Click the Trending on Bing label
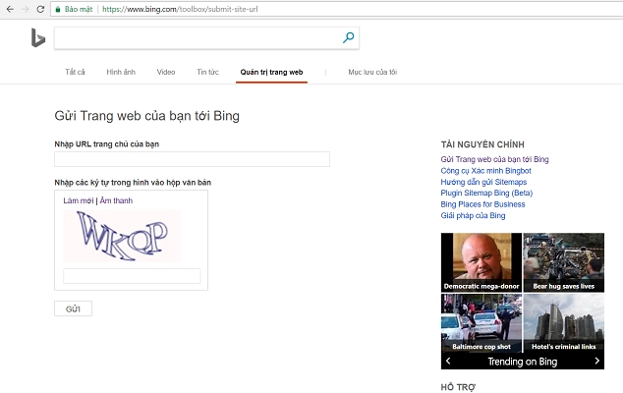The height and width of the screenshot is (393, 623). pos(523,362)
